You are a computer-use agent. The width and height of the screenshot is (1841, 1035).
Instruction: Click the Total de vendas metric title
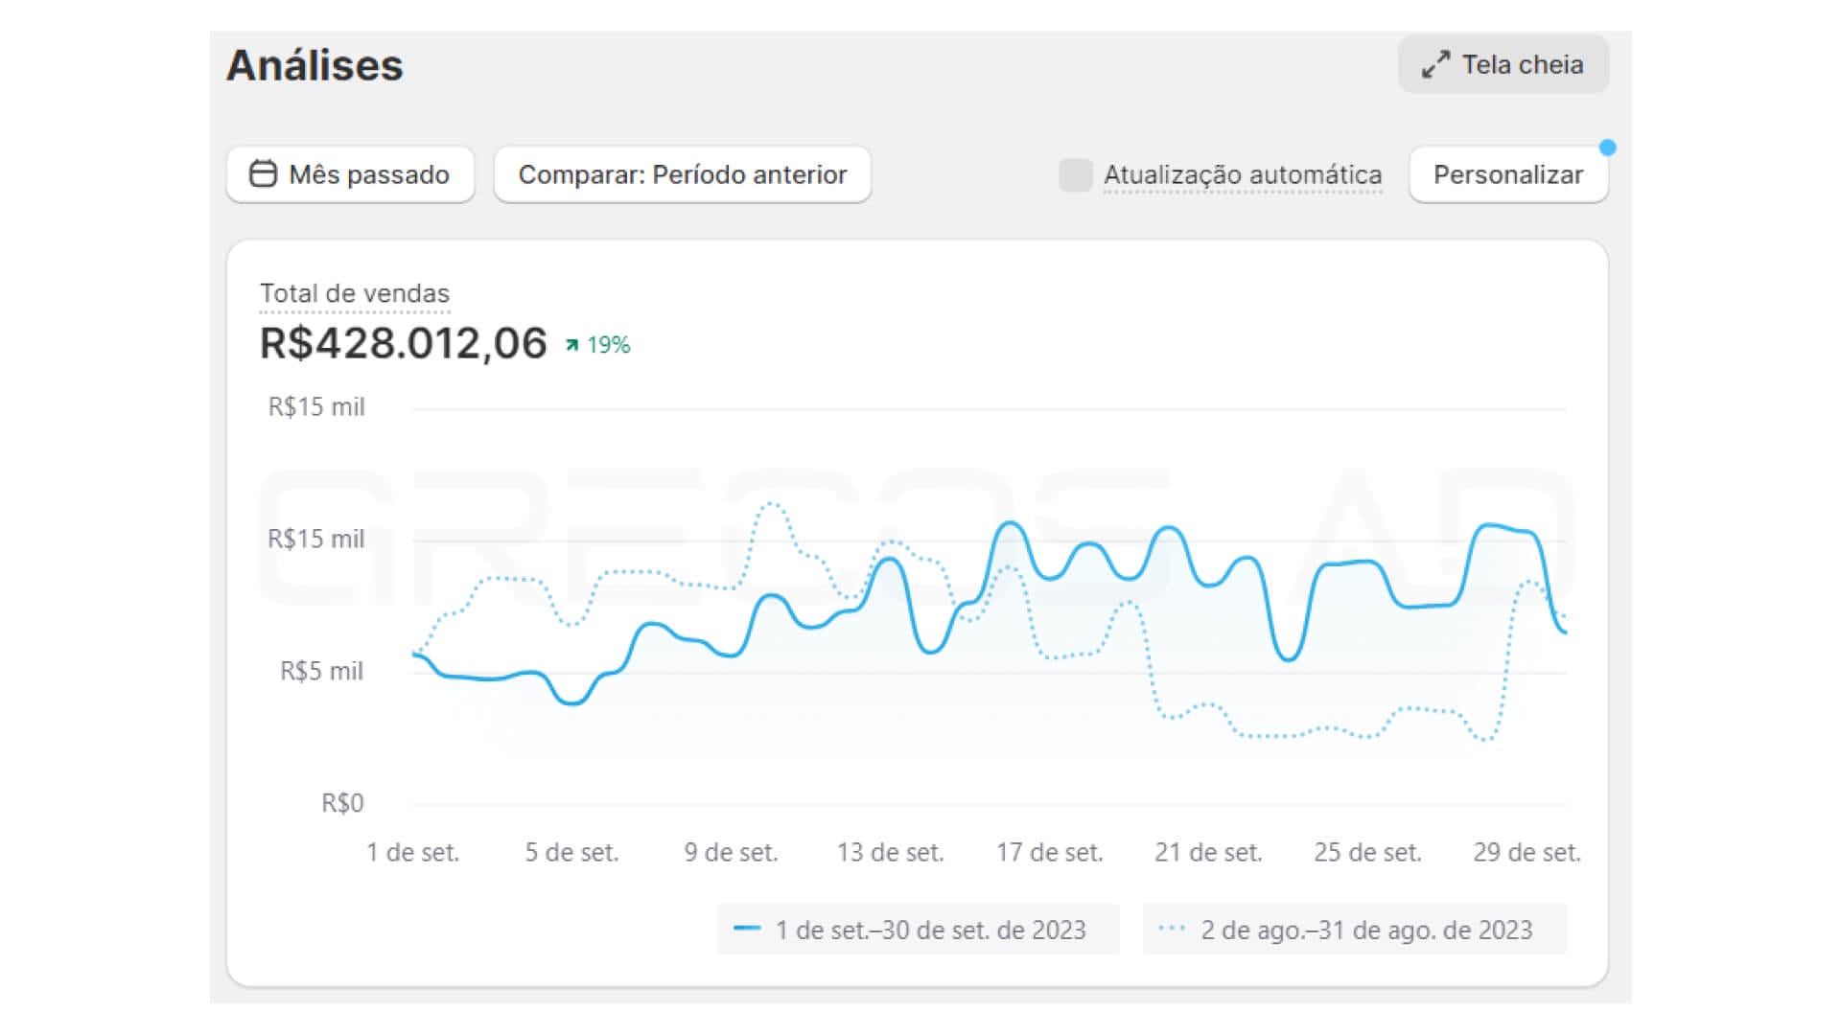(355, 293)
